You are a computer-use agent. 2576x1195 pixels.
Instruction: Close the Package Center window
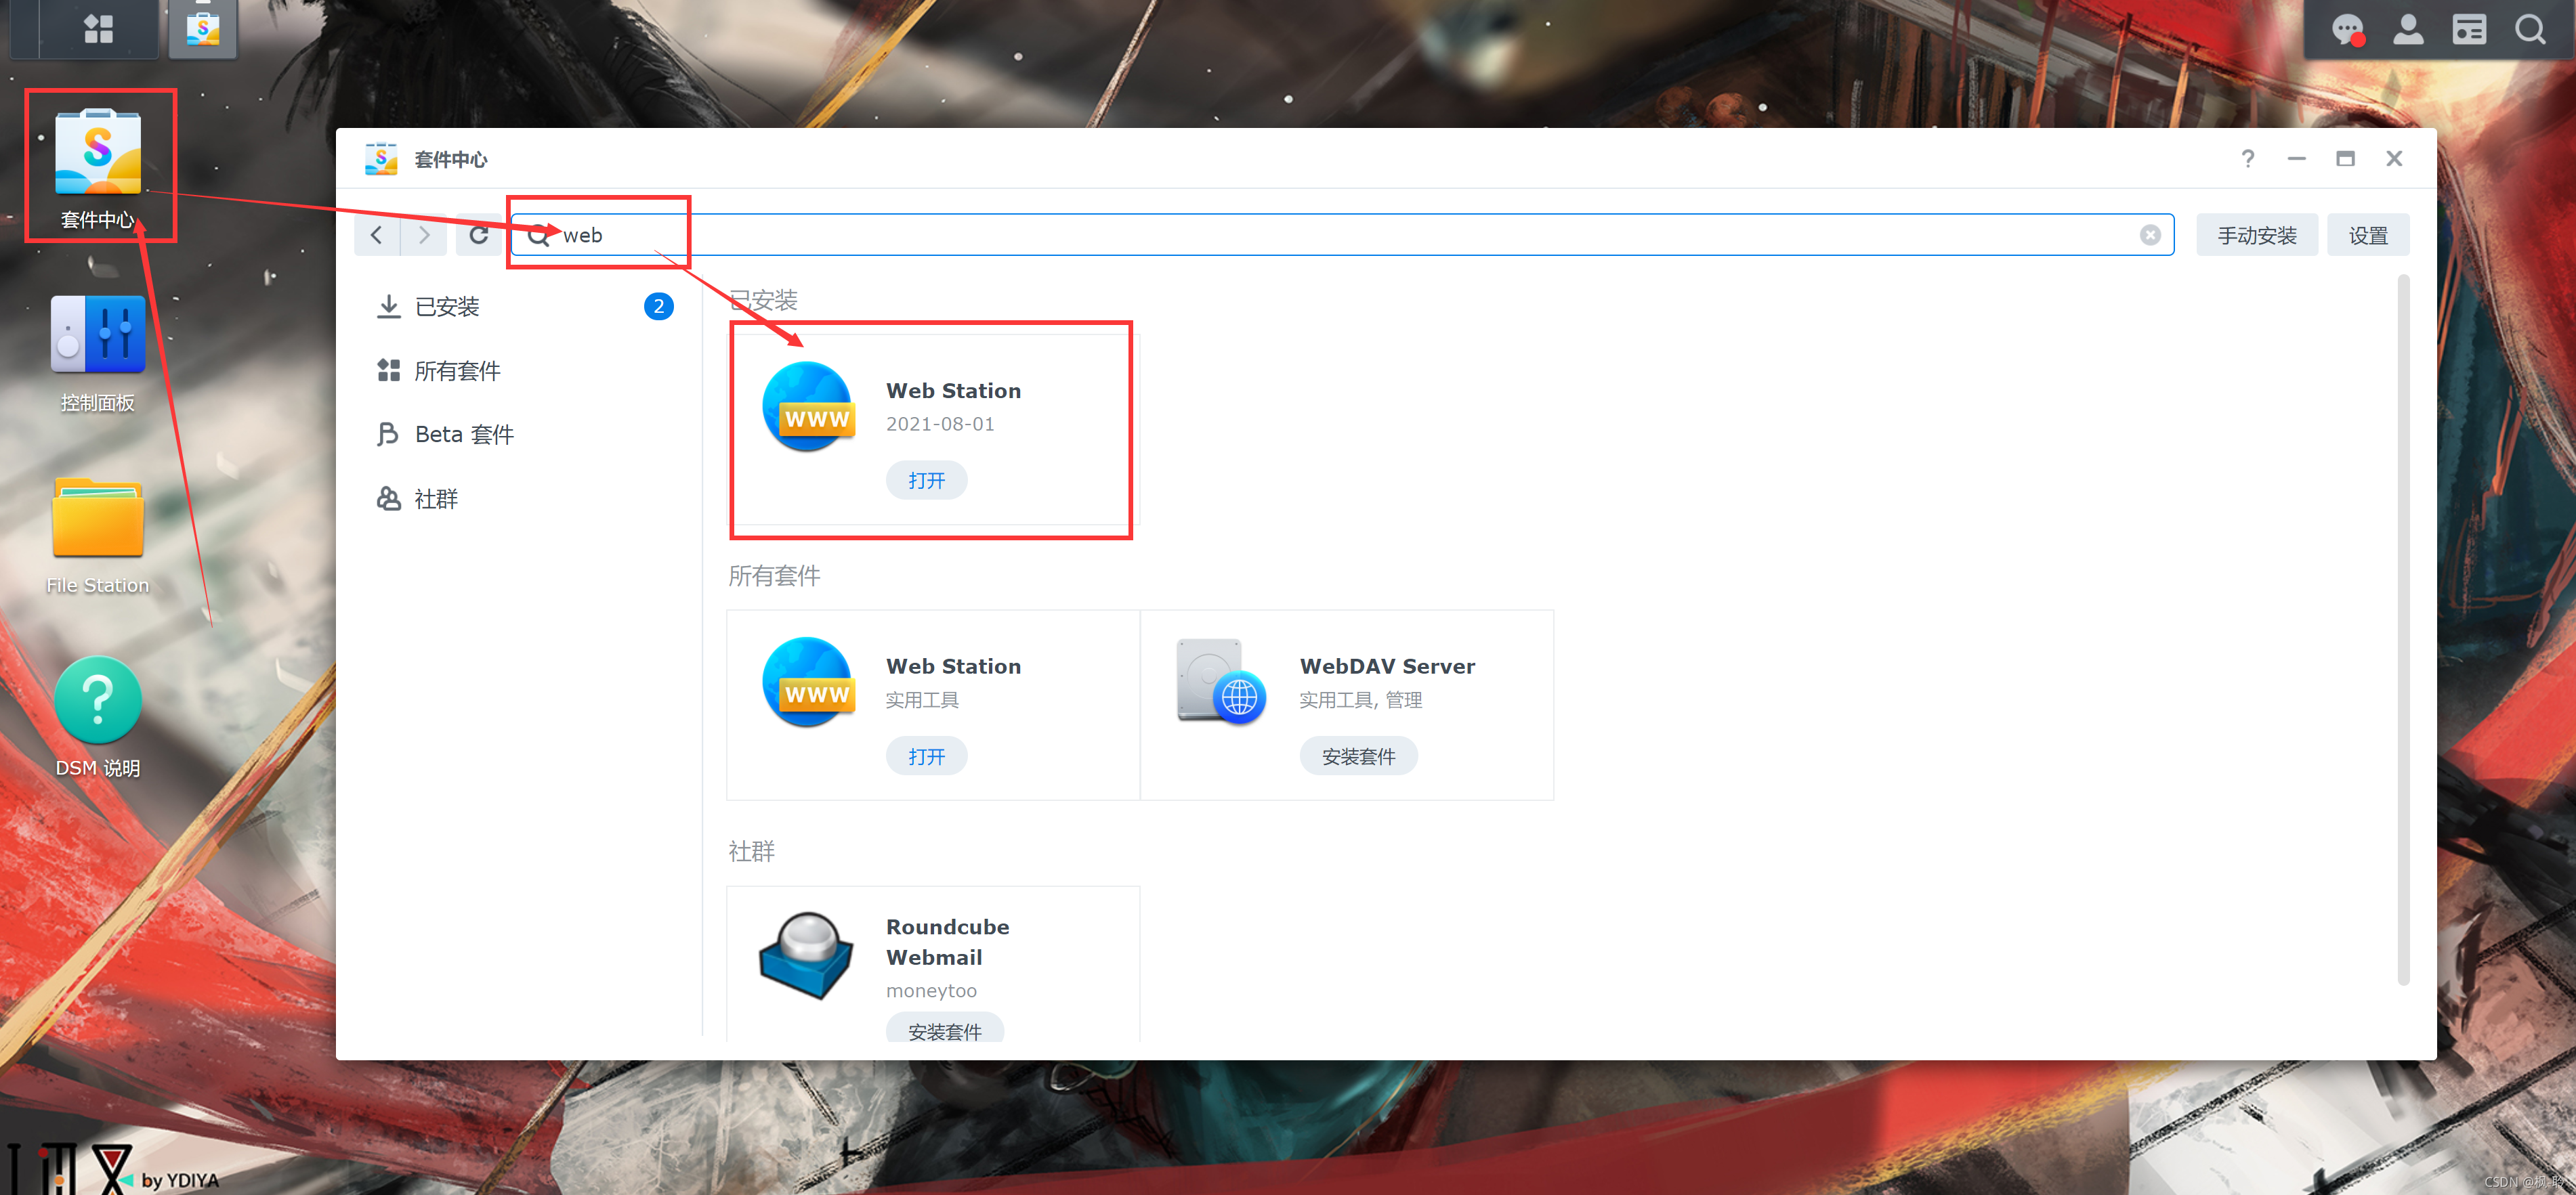pyautogui.click(x=2394, y=159)
